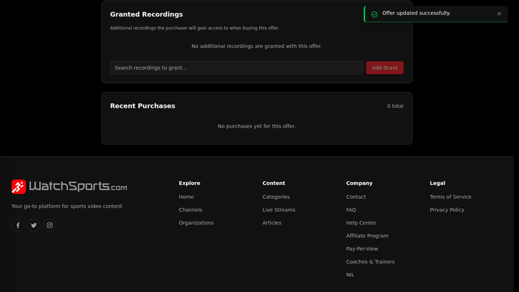Open the Terms of Service link

(x=451, y=197)
